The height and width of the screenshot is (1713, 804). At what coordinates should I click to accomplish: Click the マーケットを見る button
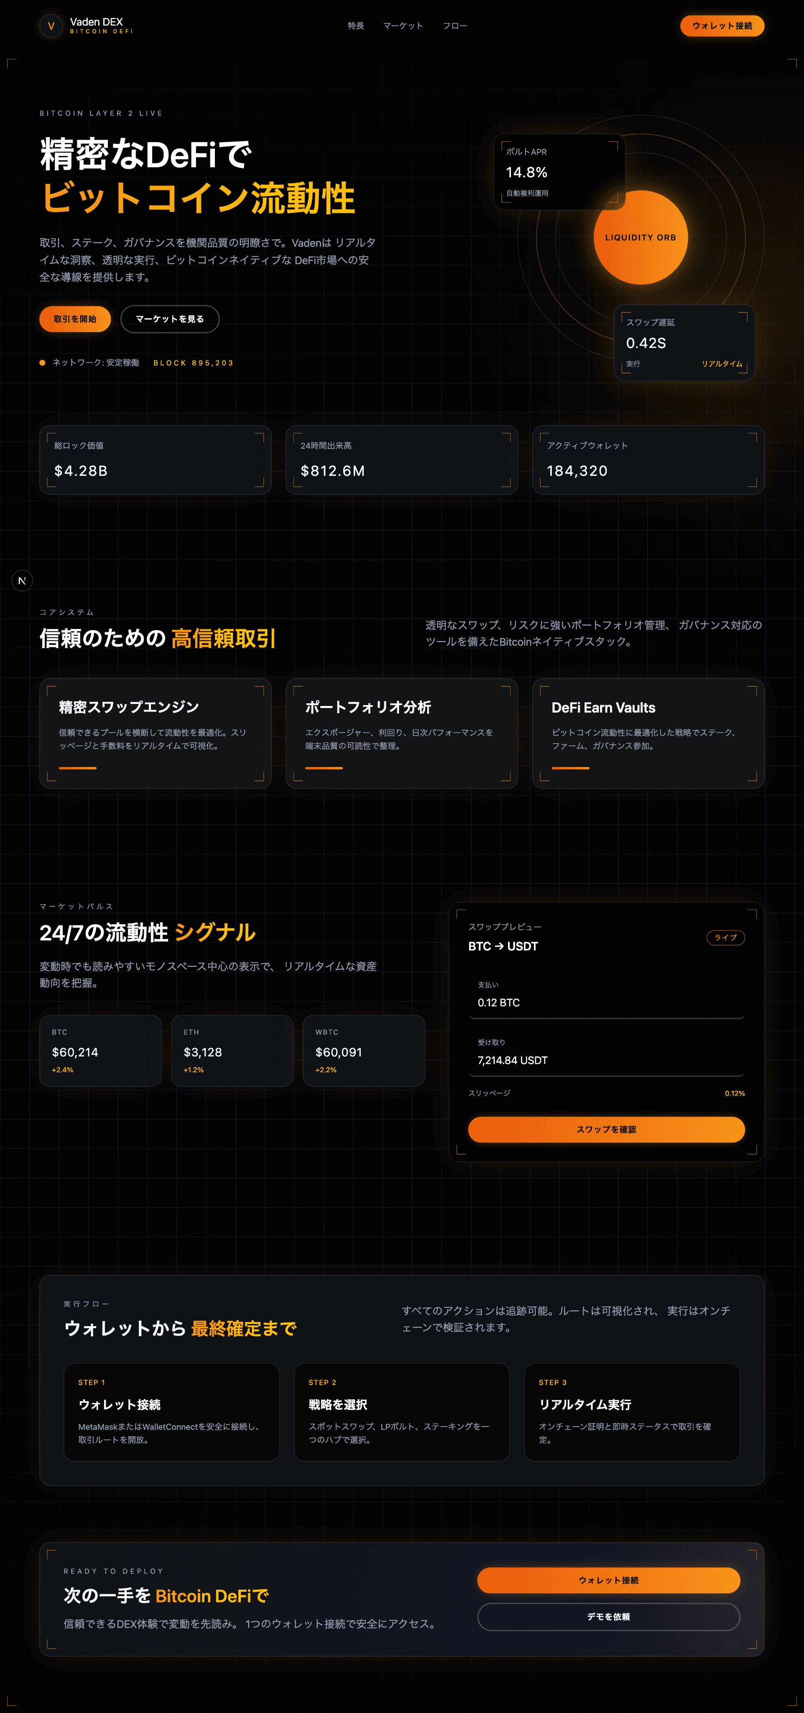[170, 319]
